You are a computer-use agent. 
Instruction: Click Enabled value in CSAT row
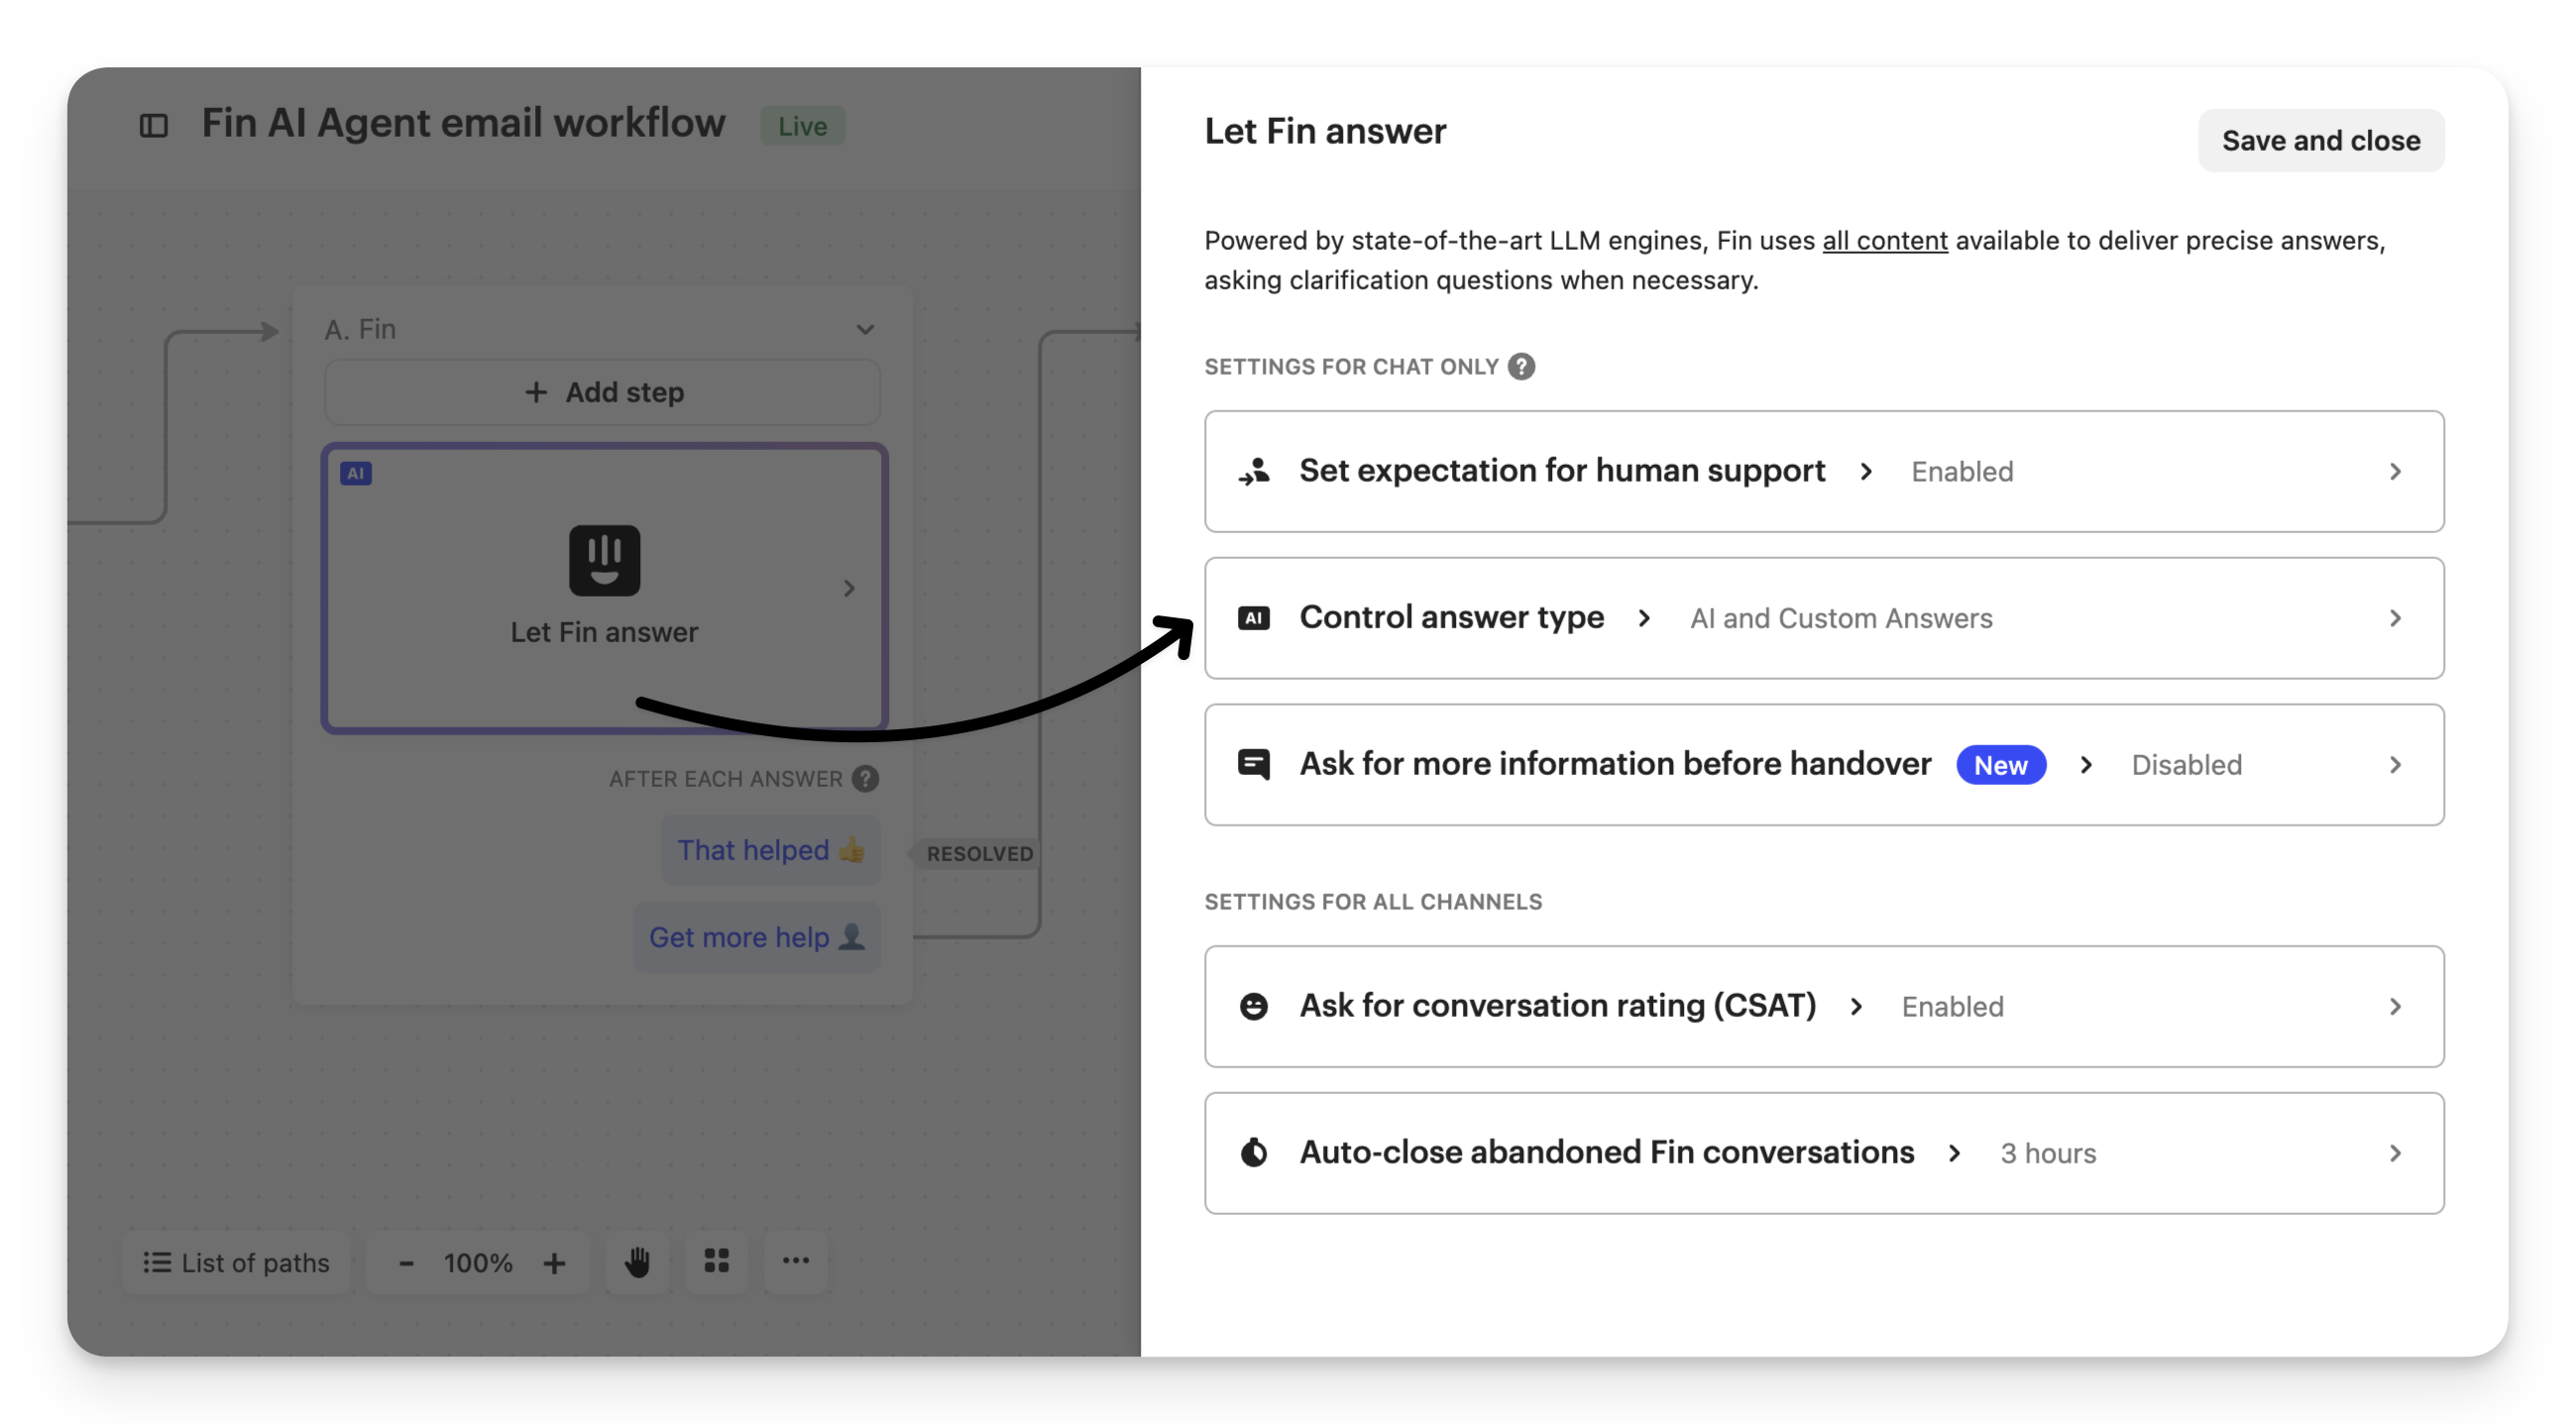1952,1006
